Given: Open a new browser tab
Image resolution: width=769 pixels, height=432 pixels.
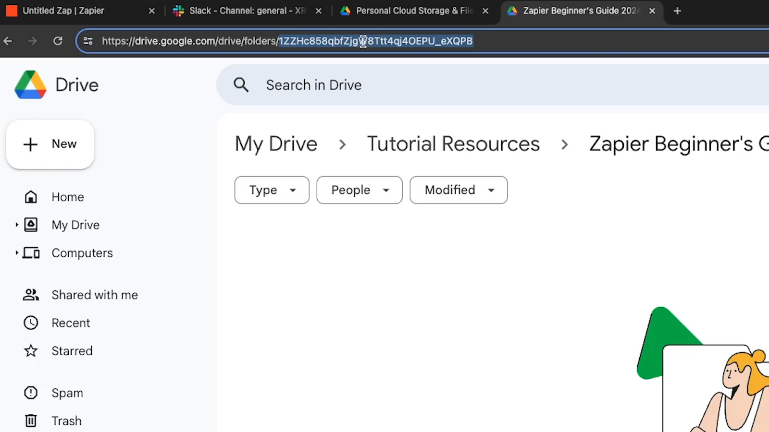Looking at the screenshot, I should (x=677, y=11).
